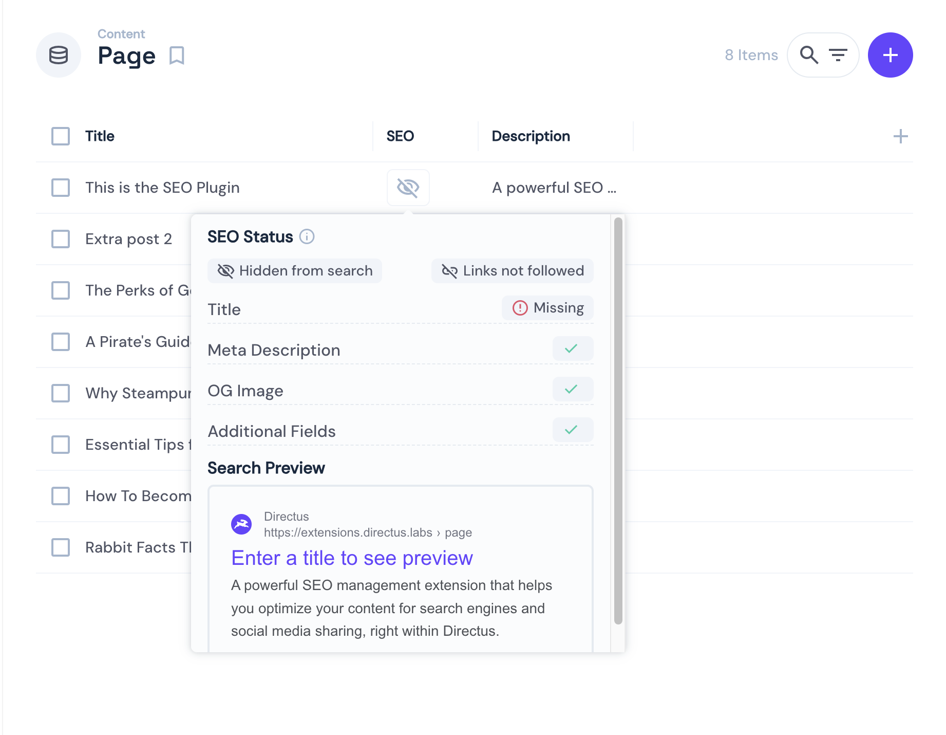Click the SEO Status popup scrollbar
This screenshot has width=946, height=735.
click(618, 421)
